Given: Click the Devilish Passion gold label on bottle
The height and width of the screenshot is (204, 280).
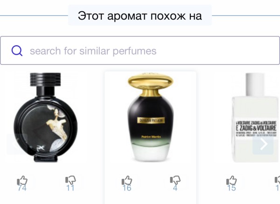Looking at the screenshot, I should [151, 120].
